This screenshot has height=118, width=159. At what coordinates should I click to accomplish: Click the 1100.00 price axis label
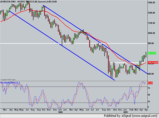click(x=151, y=23)
